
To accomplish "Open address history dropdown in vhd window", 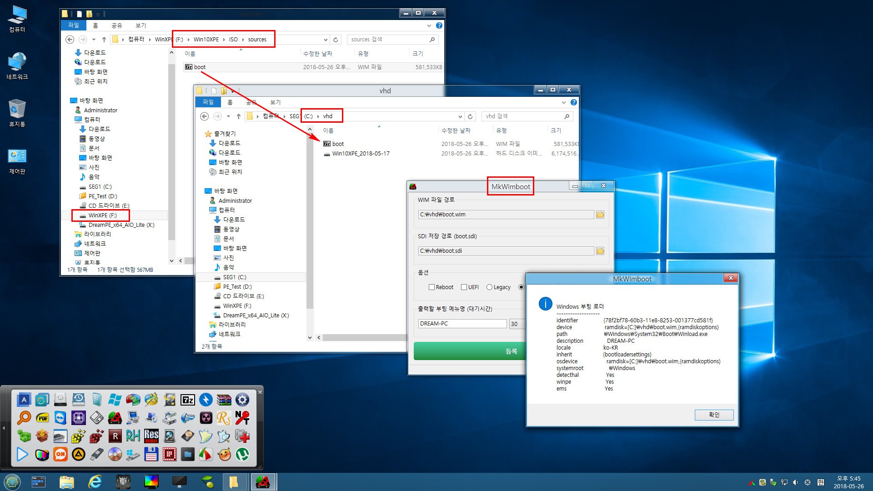I will pos(460,116).
